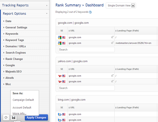Open external link icon for webmasters answer row
This screenshot has width=158, height=122.
coord(112,43)
